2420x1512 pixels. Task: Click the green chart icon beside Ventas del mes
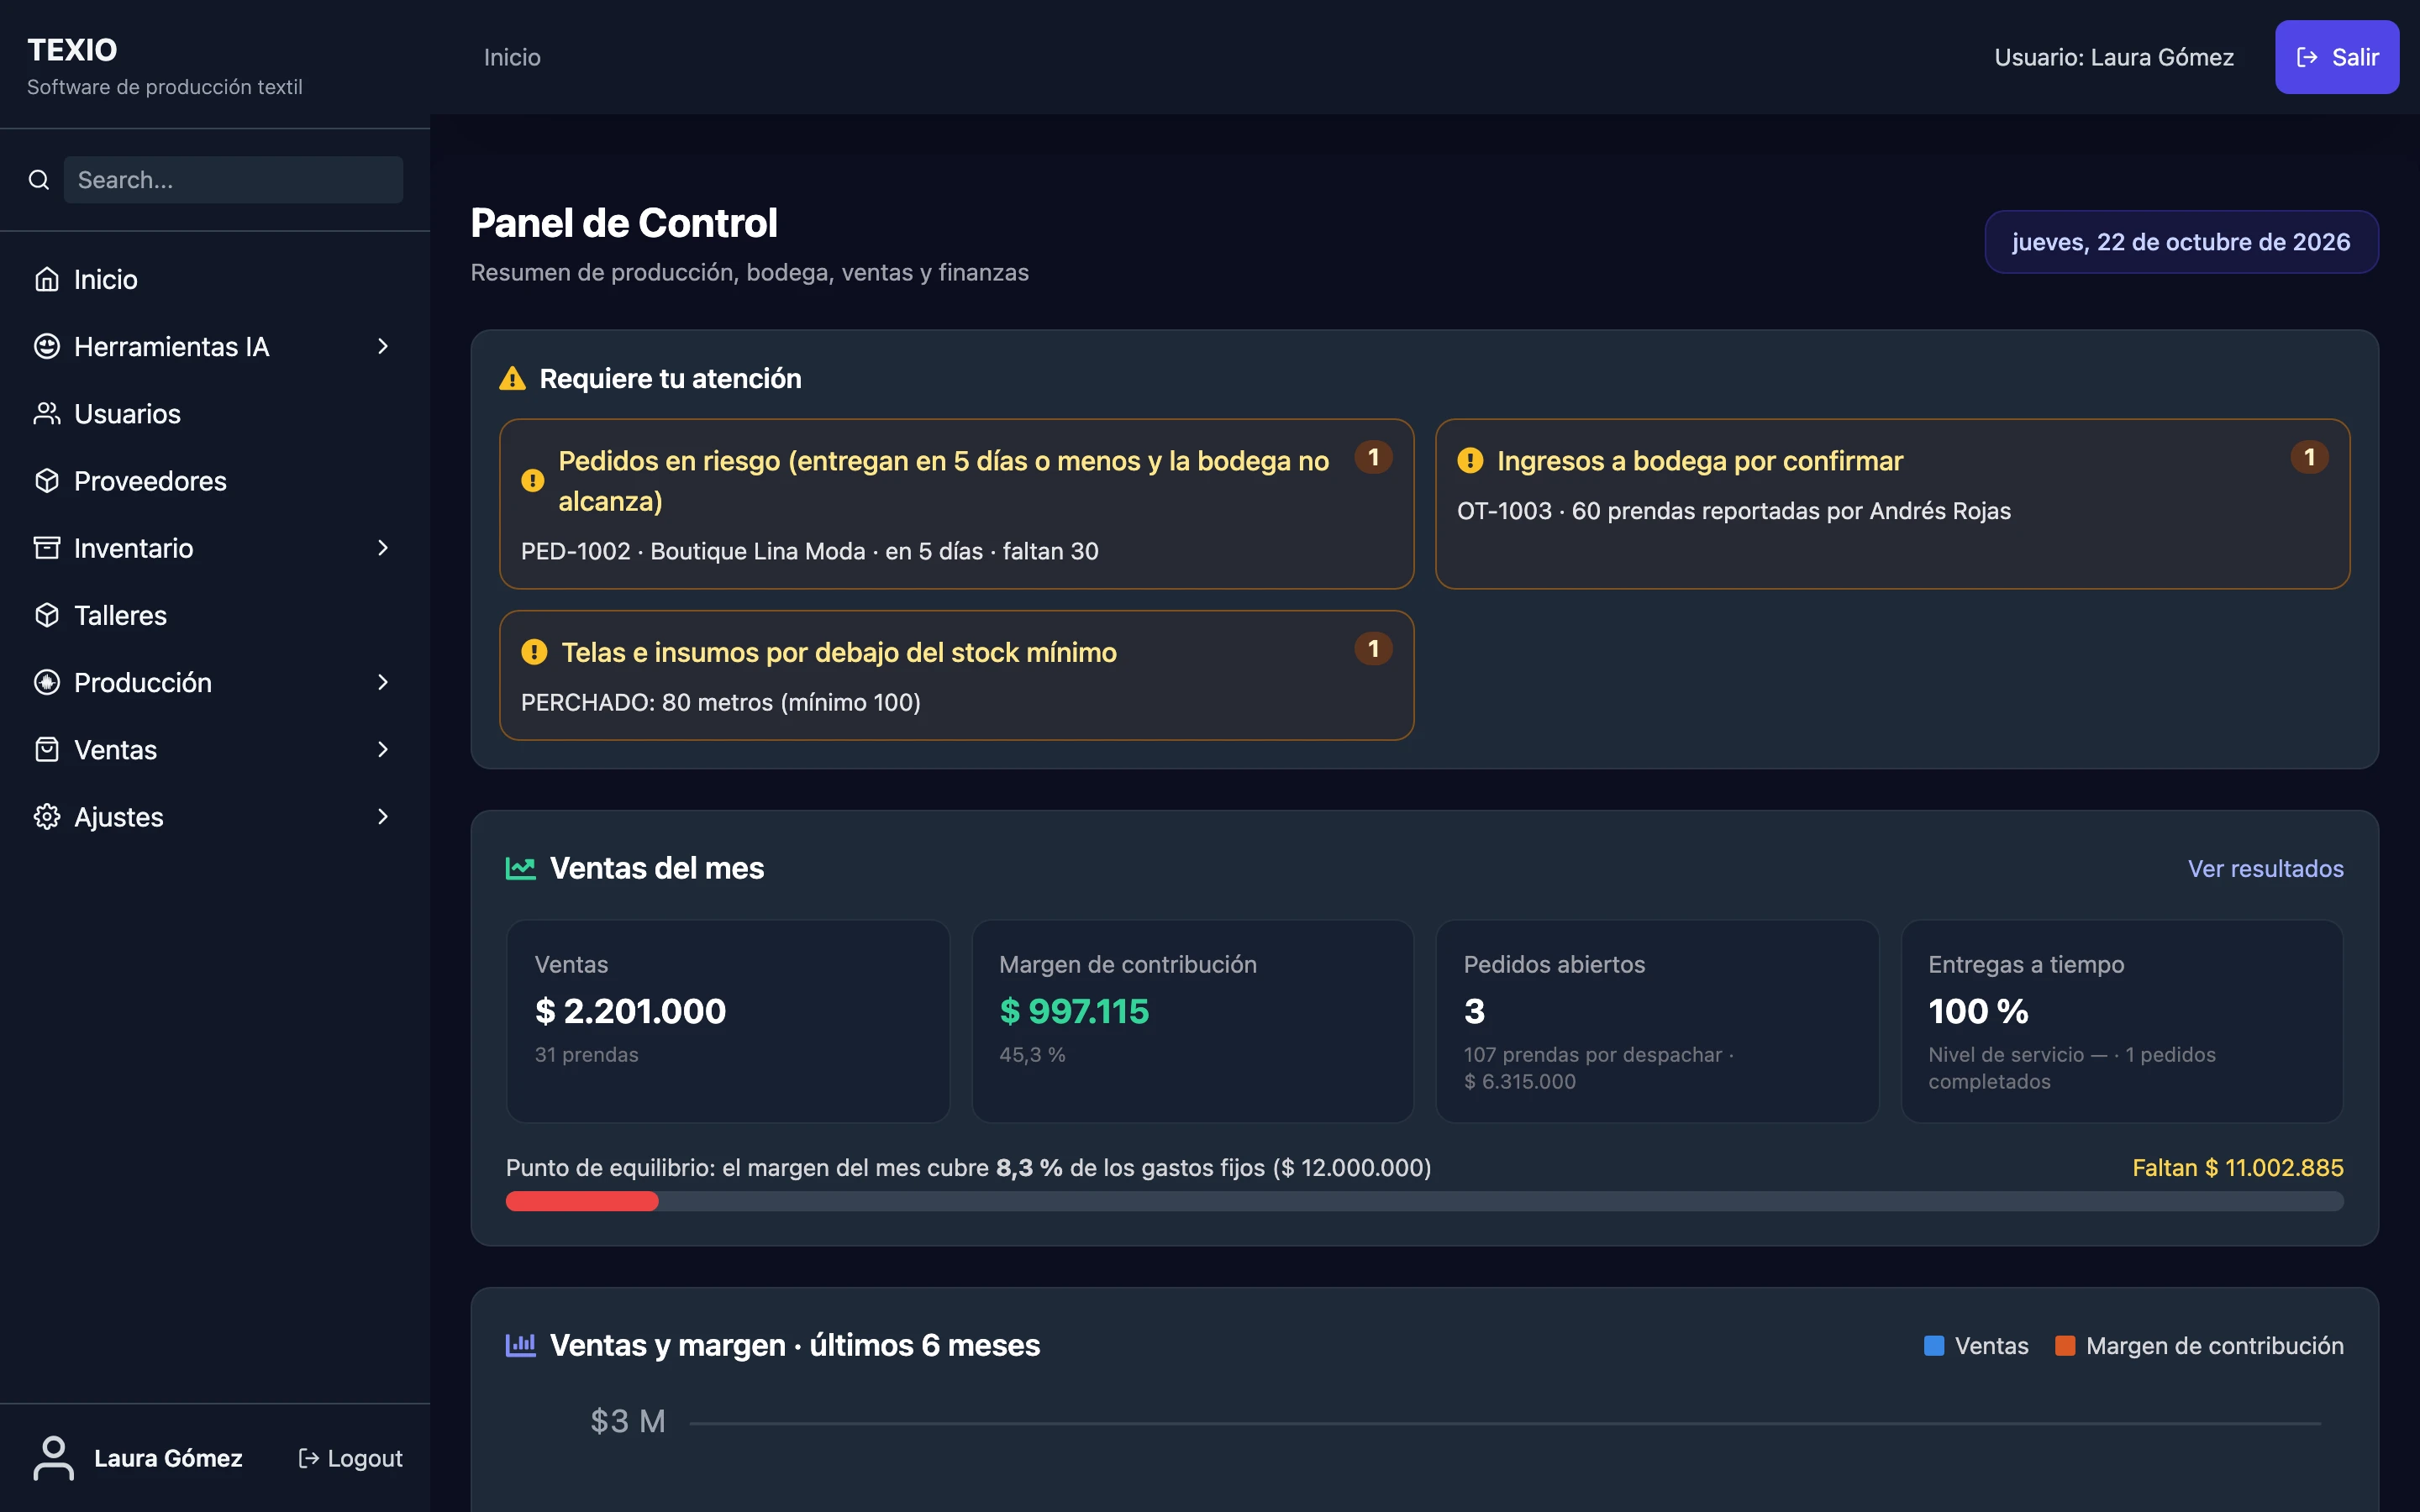click(x=520, y=868)
